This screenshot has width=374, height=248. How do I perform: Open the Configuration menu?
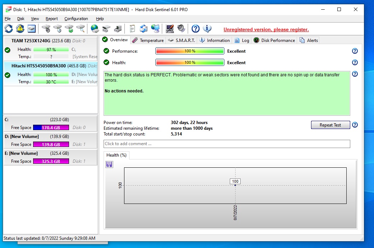76,19
